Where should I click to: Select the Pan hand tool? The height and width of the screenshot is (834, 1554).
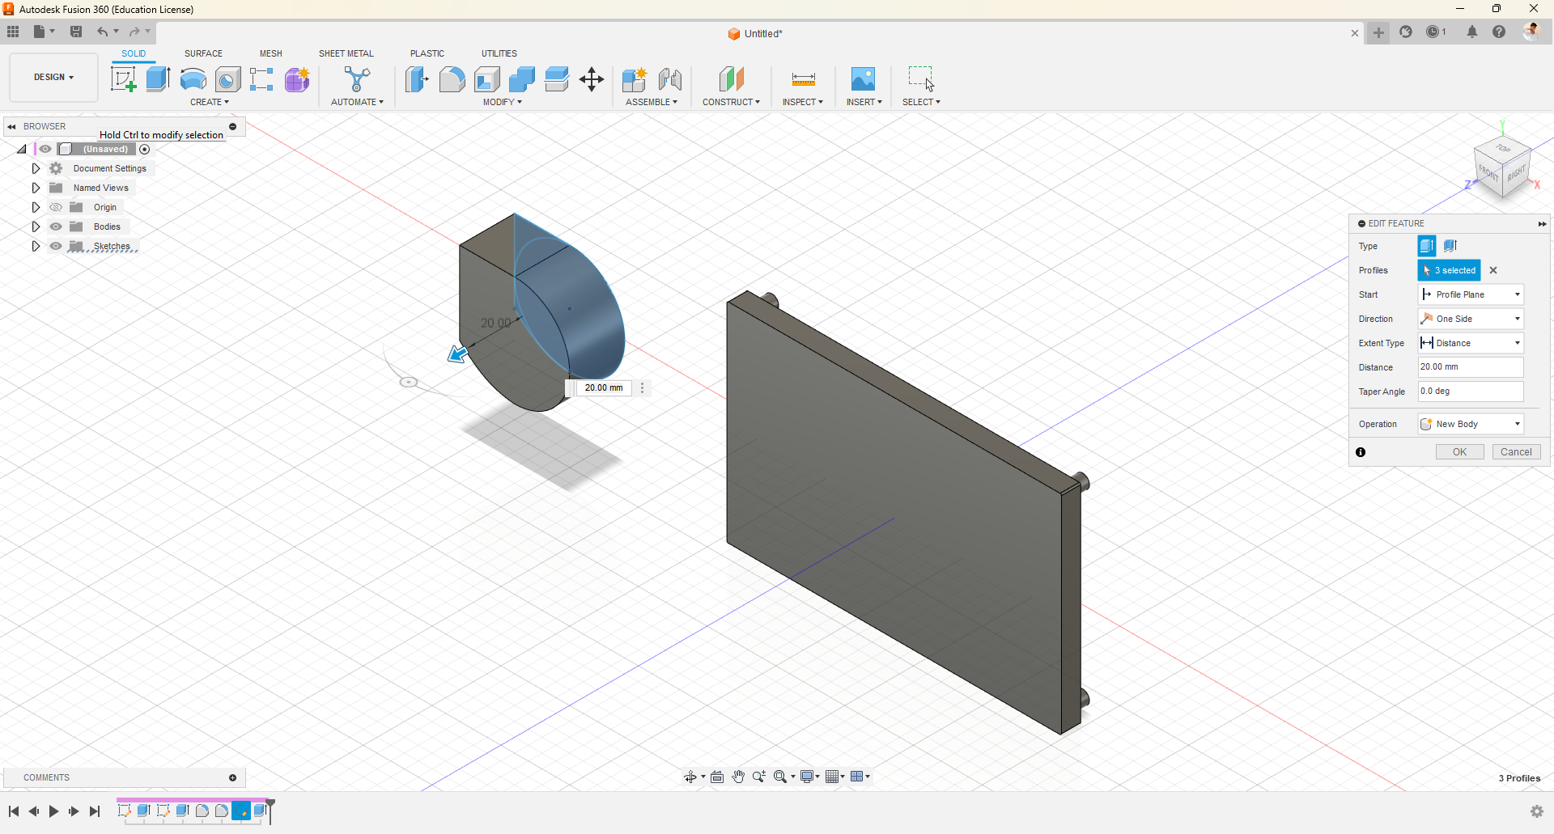738,777
